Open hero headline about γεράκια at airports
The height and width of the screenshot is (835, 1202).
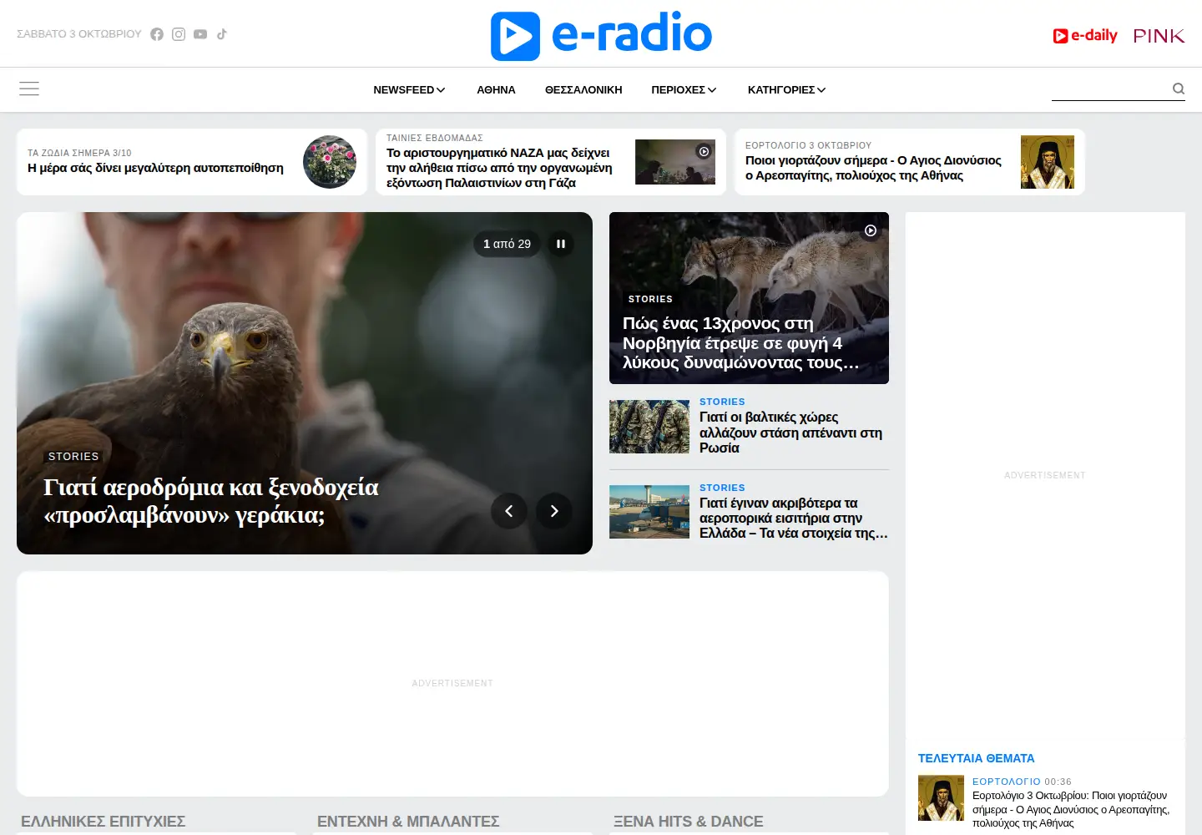pos(211,500)
